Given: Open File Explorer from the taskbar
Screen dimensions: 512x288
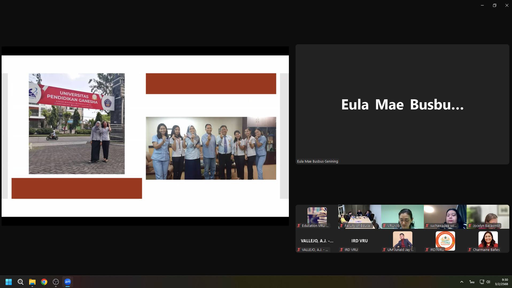Looking at the screenshot, I should [32, 282].
